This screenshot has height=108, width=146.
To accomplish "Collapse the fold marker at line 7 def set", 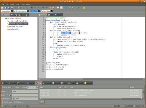I will 45,31.
